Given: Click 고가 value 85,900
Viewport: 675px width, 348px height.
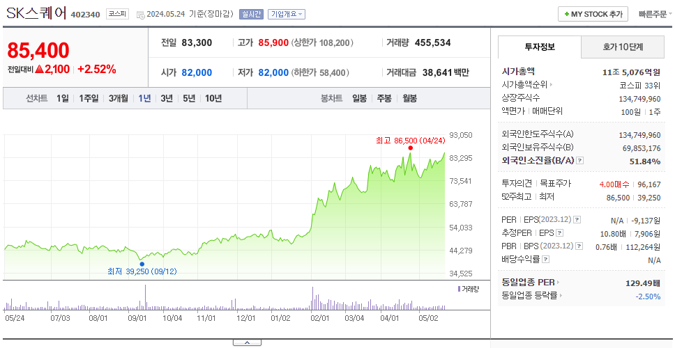Looking at the screenshot, I should pos(273,42).
